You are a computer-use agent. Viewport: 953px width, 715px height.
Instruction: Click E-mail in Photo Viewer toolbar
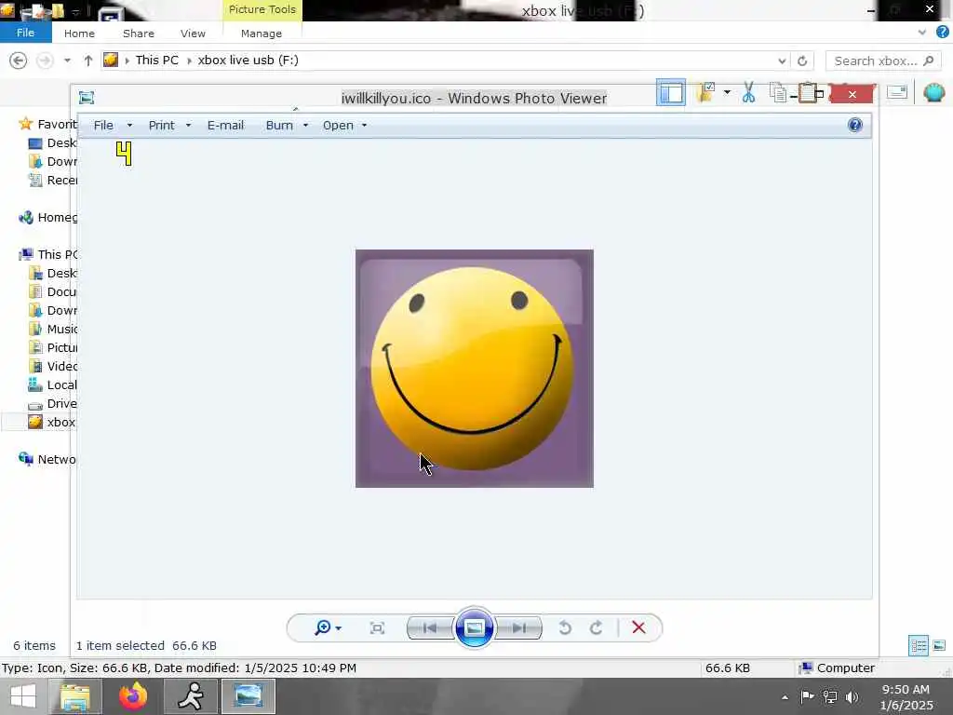[225, 126]
